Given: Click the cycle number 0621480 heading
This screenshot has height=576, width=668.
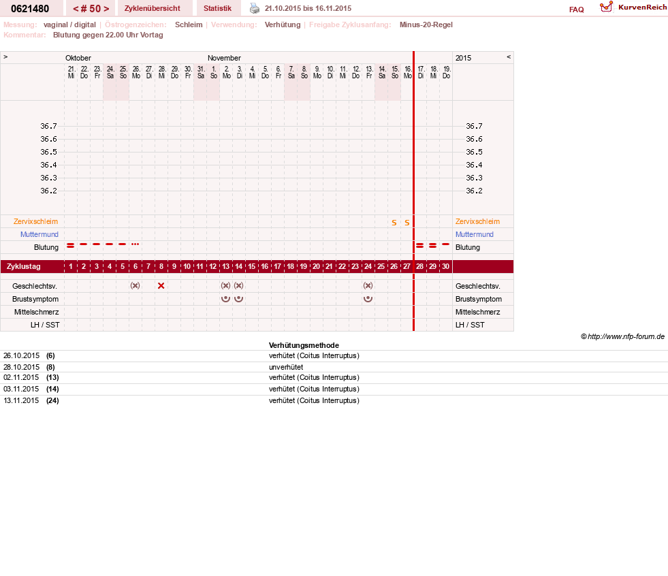Looking at the screenshot, I should pyautogui.click(x=30, y=9).
